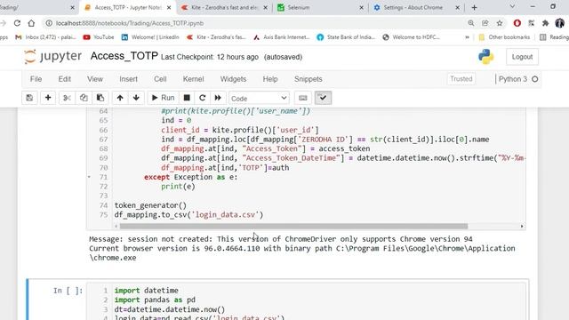This screenshot has width=569, height=320.
Task: Click the Logout button
Action: coord(522,57)
